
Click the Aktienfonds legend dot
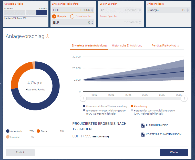click(x=8, y=131)
